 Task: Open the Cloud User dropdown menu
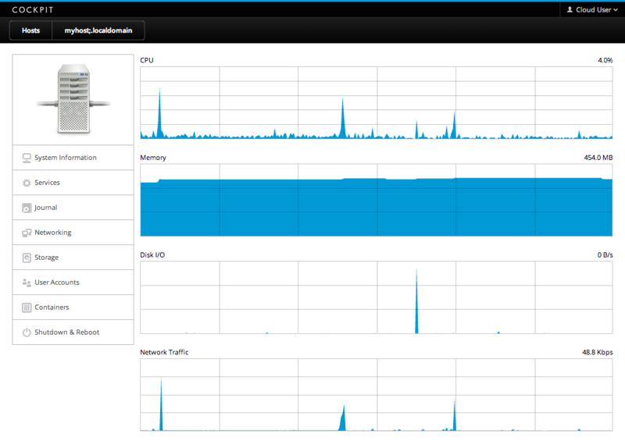(592, 9)
